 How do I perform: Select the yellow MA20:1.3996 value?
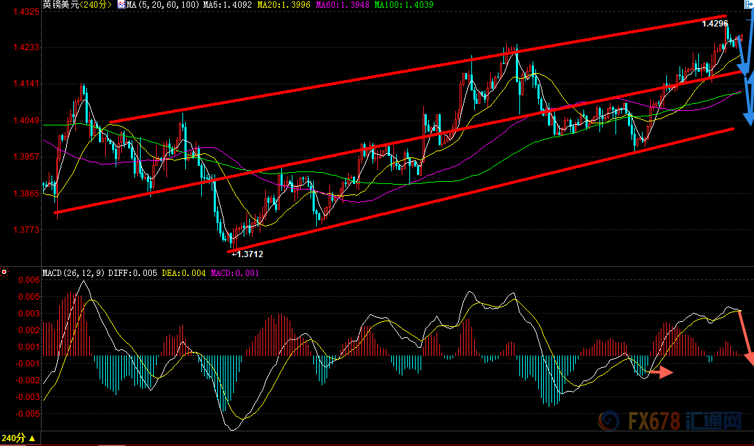(284, 5)
